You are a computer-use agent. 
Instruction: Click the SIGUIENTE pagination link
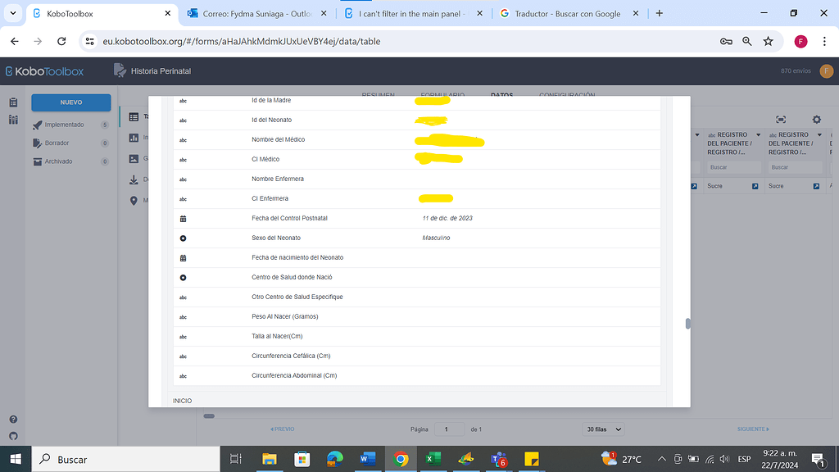(x=753, y=429)
